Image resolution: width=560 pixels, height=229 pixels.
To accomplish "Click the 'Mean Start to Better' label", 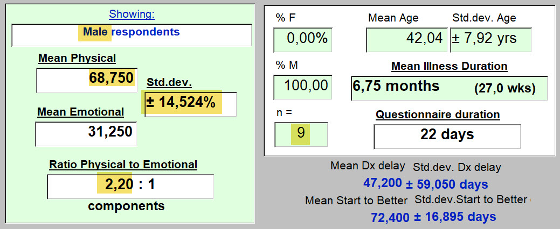I will (356, 201).
